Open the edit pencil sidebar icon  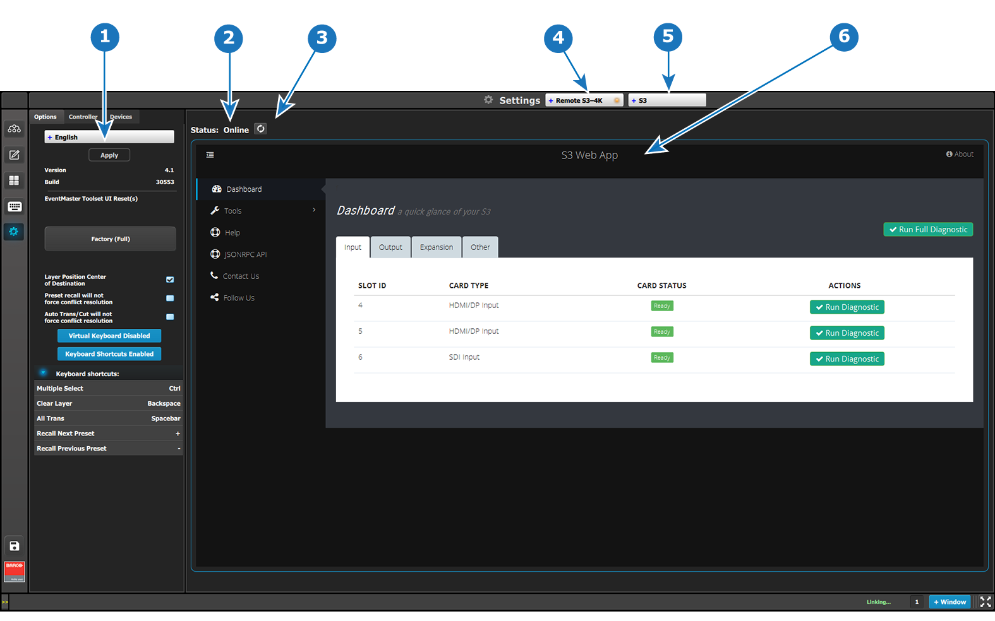(x=14, y=155)
